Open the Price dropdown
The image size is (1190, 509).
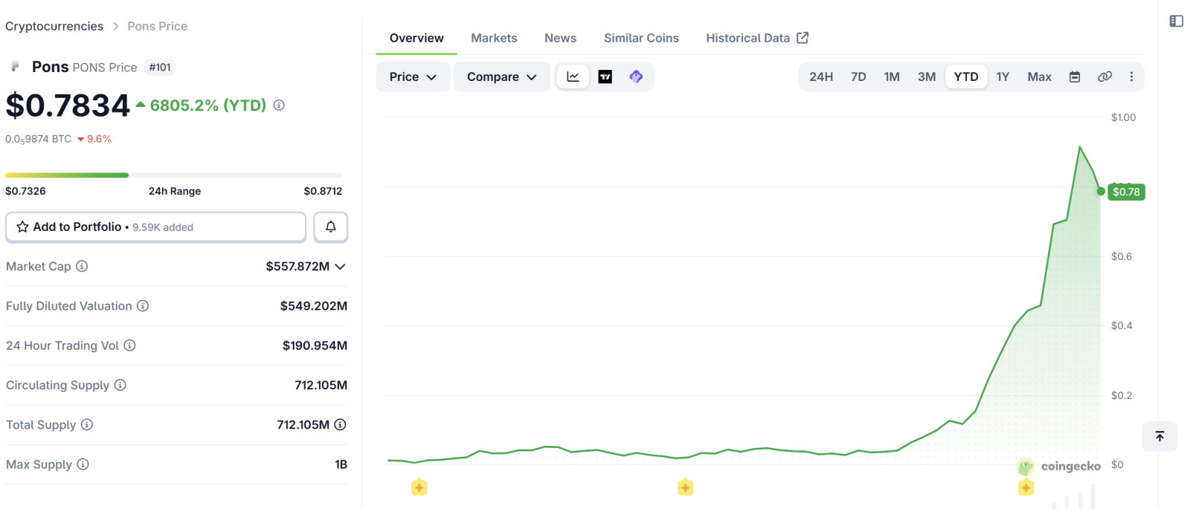413,77
